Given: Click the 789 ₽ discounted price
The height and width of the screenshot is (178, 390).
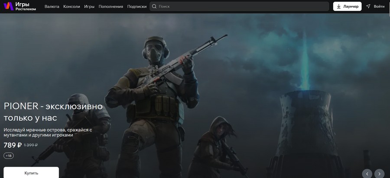Looking at the screenshot, I should click(12, 145).
